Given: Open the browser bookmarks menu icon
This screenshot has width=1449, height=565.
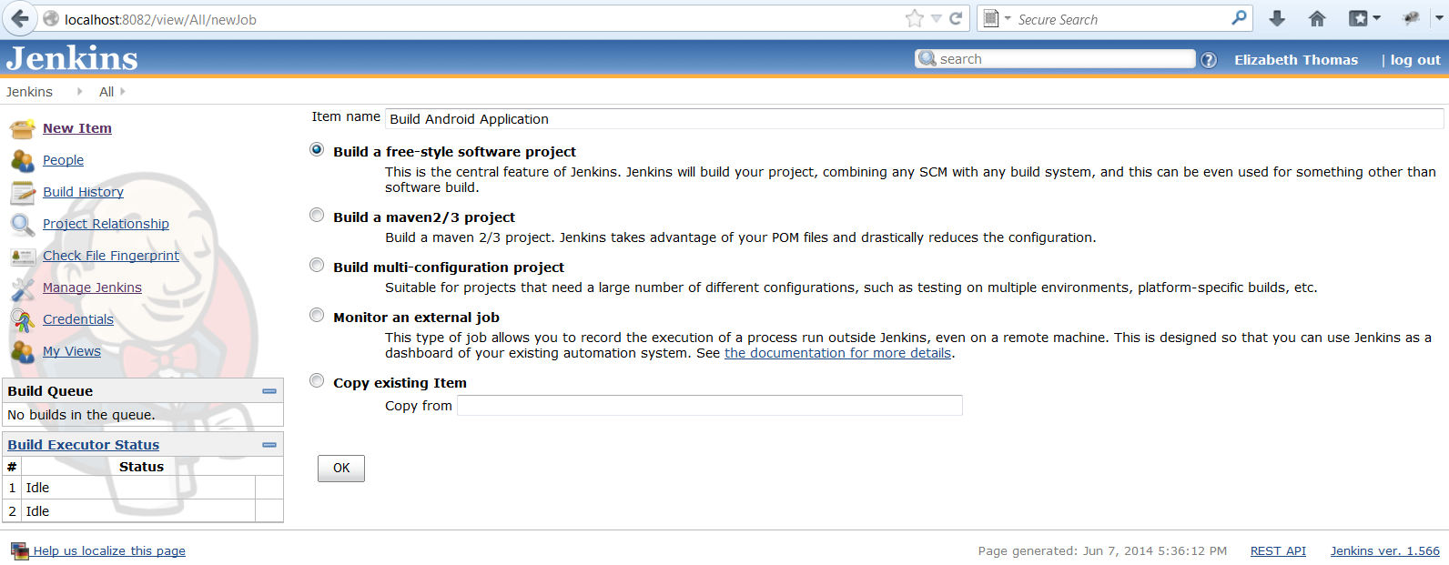Looking at the screenshot, I should pos(1358,18).
